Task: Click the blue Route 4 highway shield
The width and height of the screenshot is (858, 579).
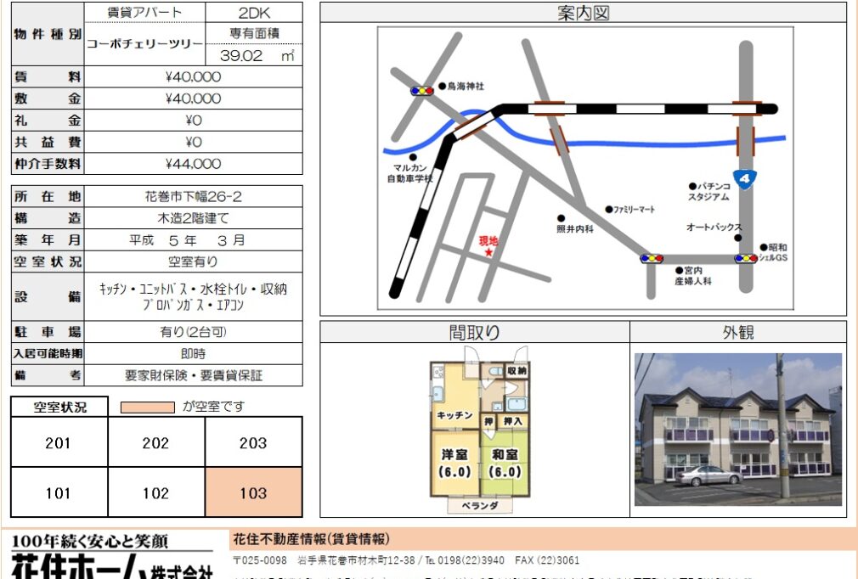Action: click(745, 179)
